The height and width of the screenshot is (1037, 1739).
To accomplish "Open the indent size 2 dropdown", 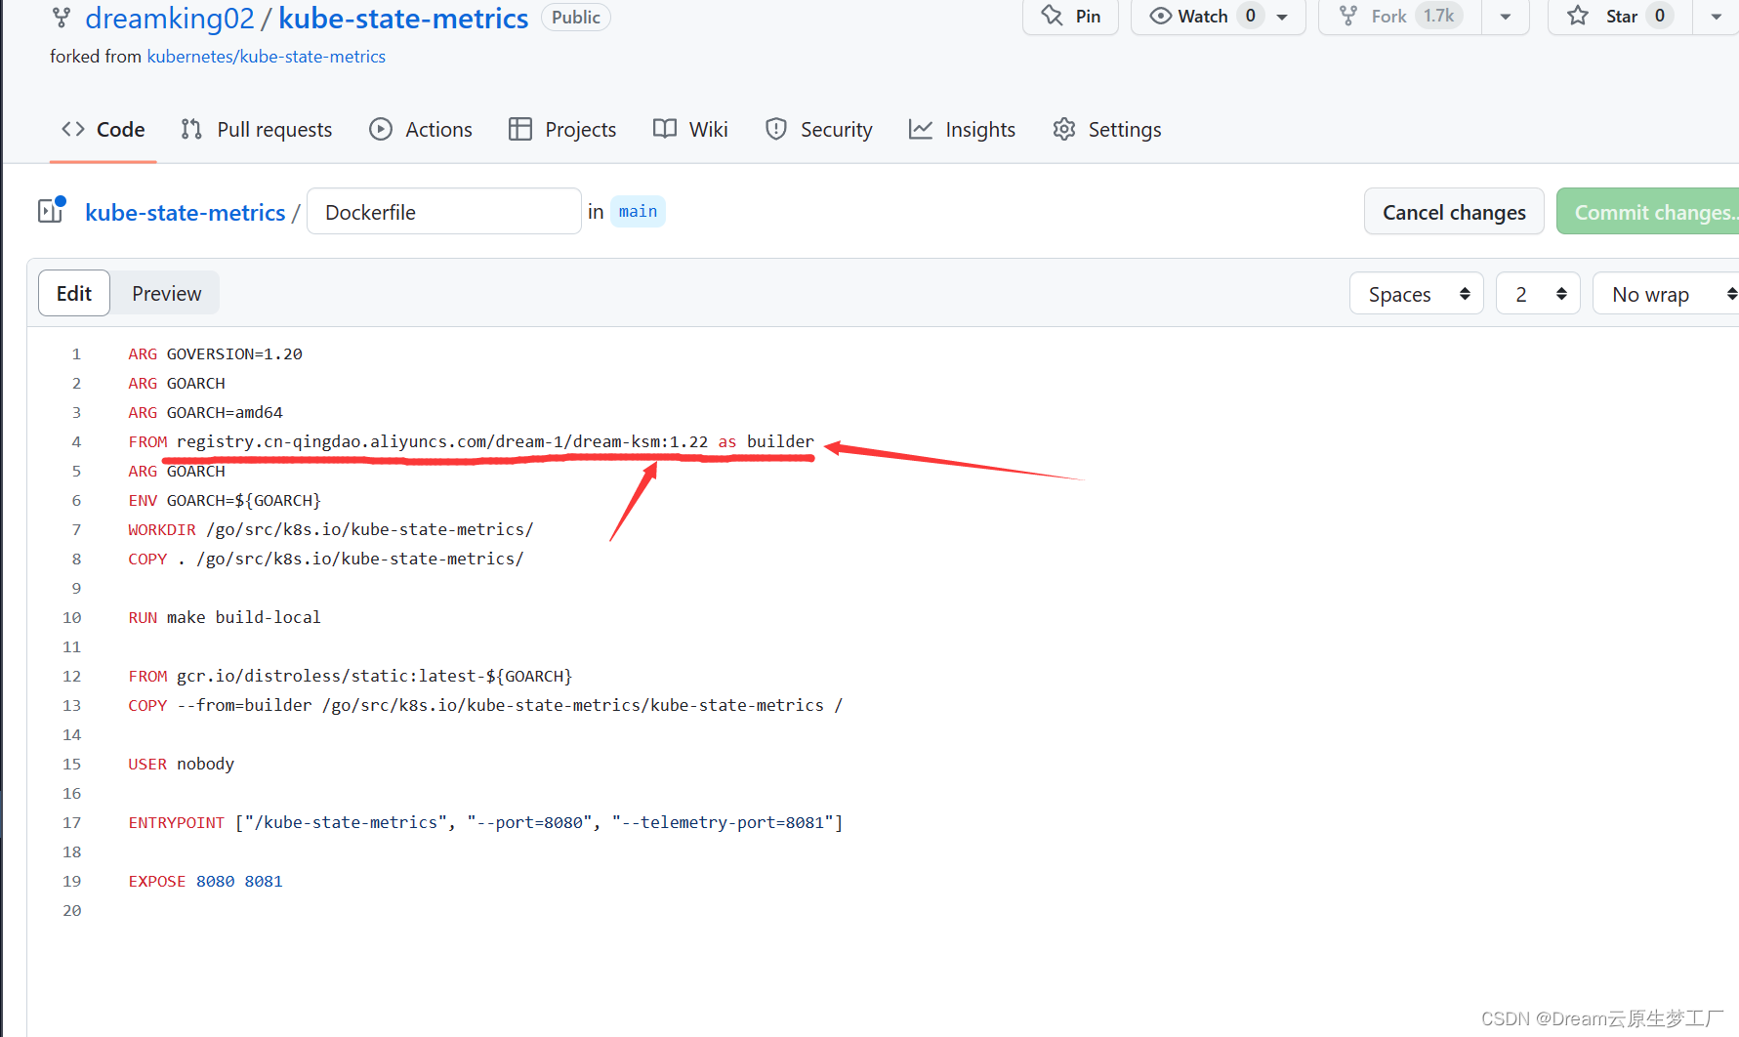I will click(1538, 294).
